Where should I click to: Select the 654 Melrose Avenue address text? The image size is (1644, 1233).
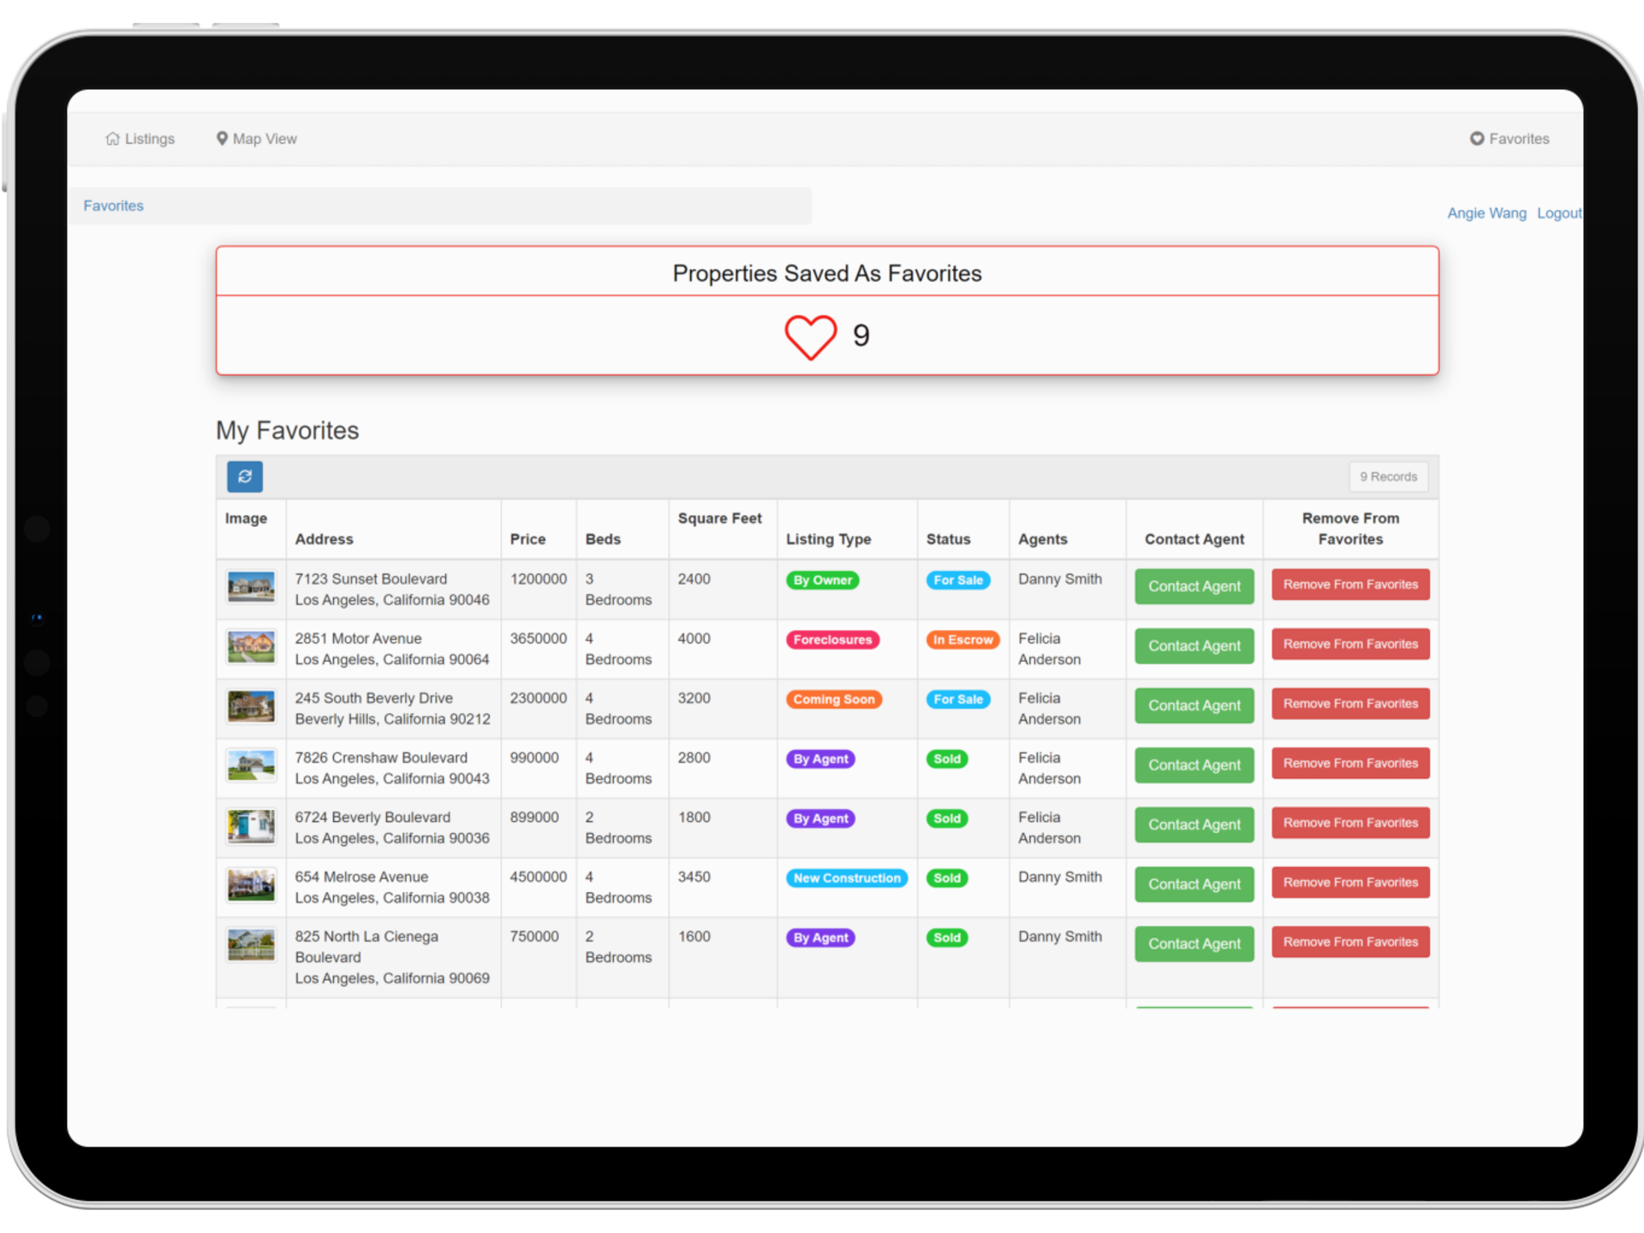click(392, 888)
